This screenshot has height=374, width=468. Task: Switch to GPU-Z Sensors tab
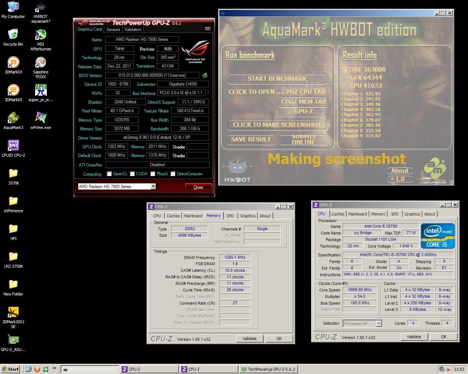tap(113, 30)
